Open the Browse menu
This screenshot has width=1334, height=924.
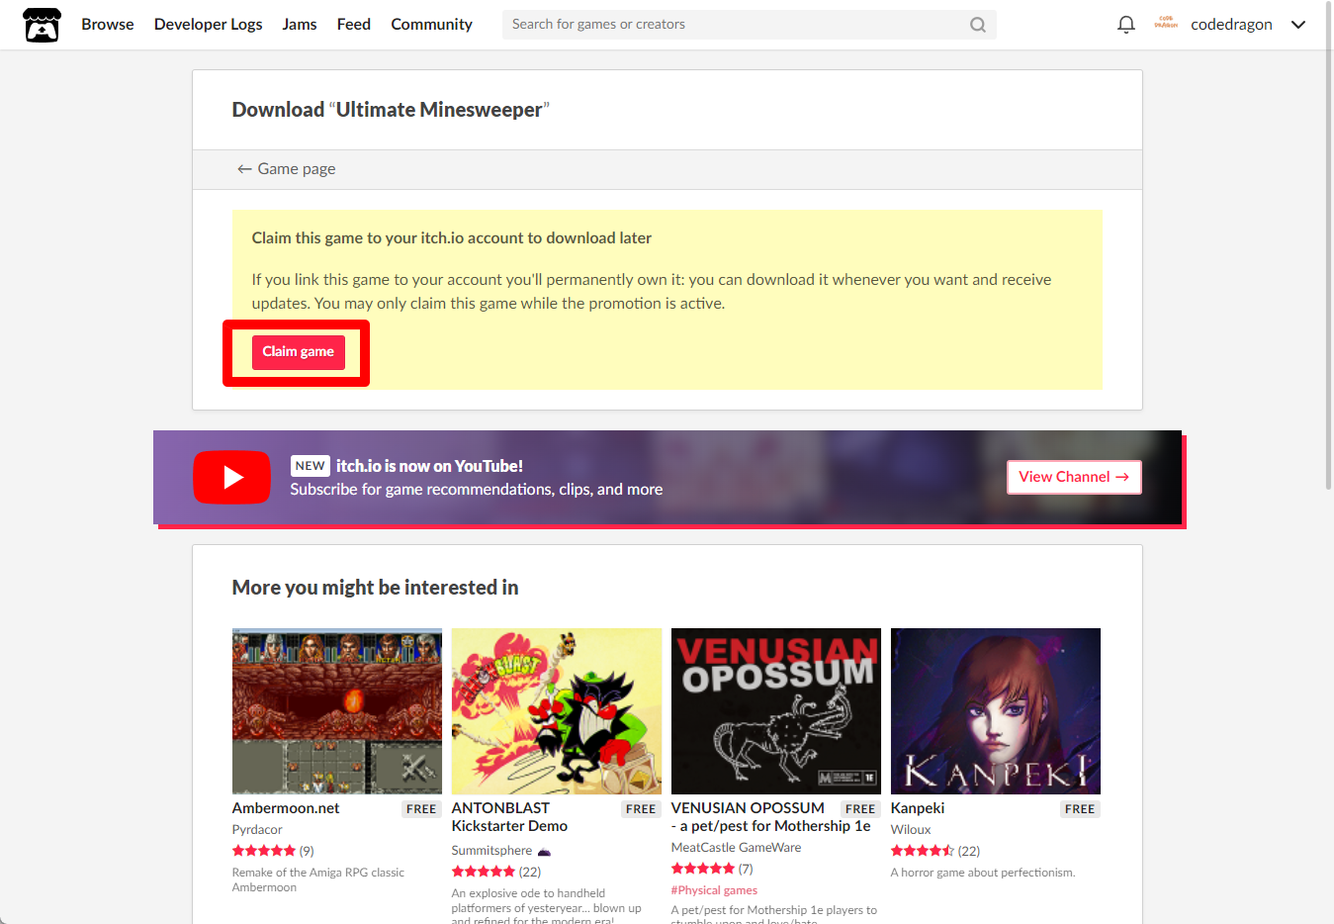[x=108, y=25]
